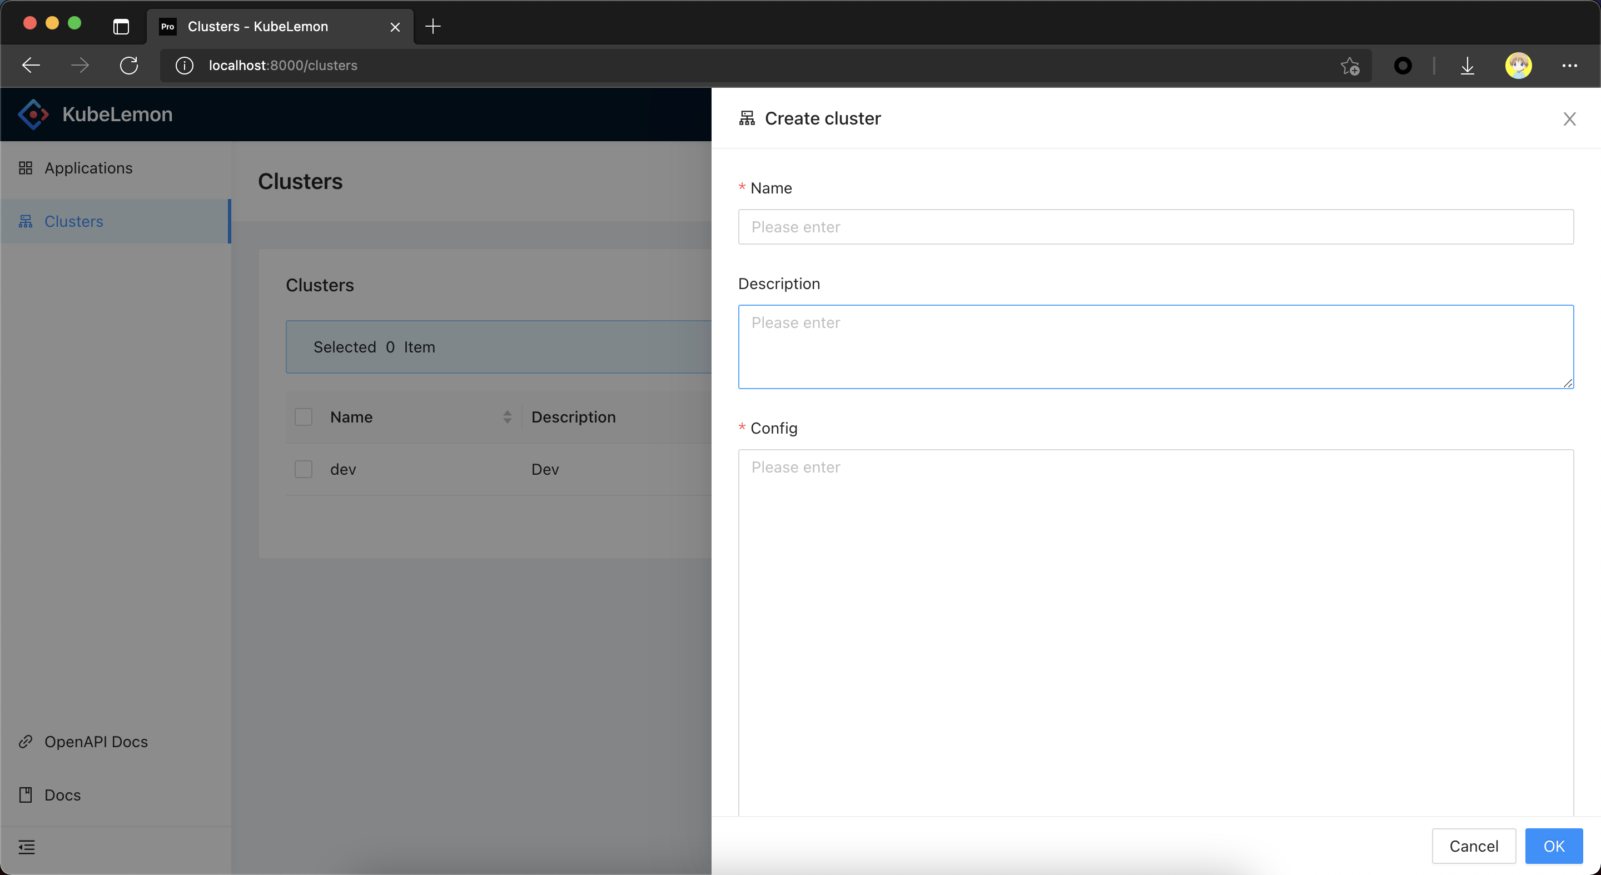The height and width of the screenshot is (875, 1601).
Task: Open browser settings and more menu
Action: [x=1569, y=65]
